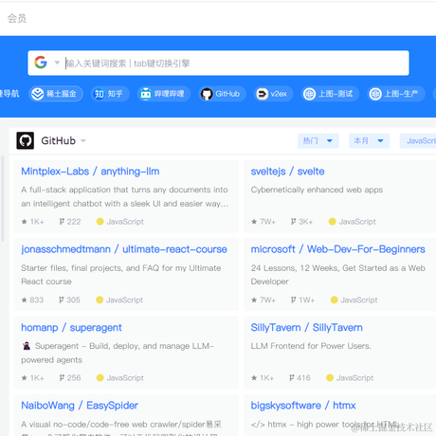Open the 上图-生产 shortcut
Screen dimensions: 436x436
396,94
